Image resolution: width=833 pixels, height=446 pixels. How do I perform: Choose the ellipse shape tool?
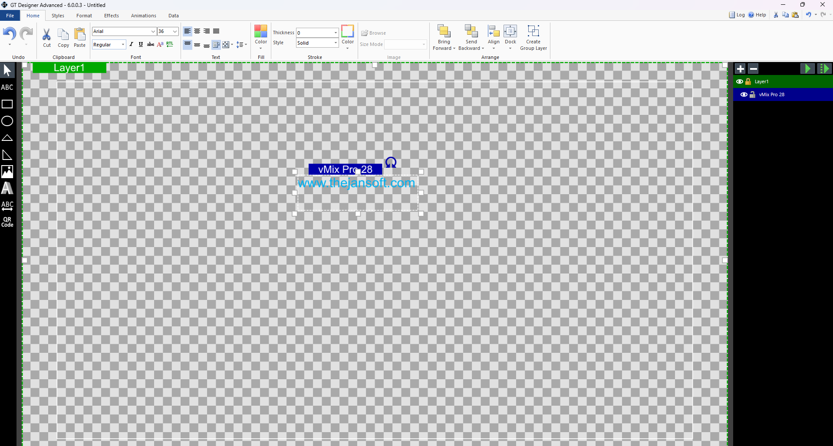[7, 121]
